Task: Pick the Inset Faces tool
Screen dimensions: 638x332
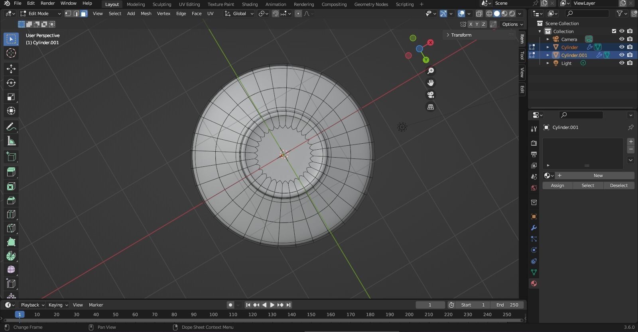Action: coord(11,186)
